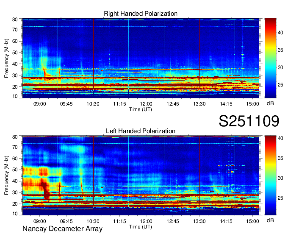Click the 12:00 time tick under lower plot
The image size is (288, 234).
pos(146,220)
